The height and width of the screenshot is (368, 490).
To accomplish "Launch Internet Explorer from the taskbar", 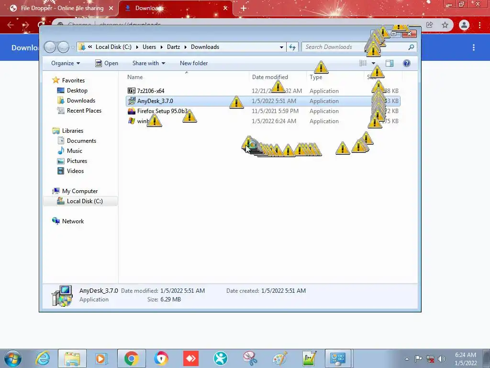I will (x=43, y=358).
